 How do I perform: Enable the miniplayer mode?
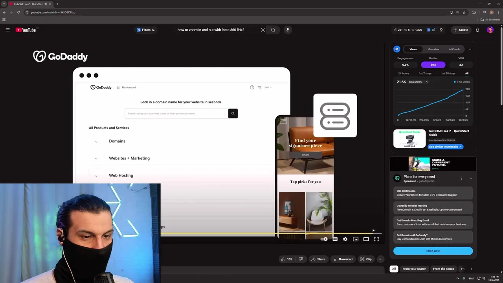pos(356,239)
